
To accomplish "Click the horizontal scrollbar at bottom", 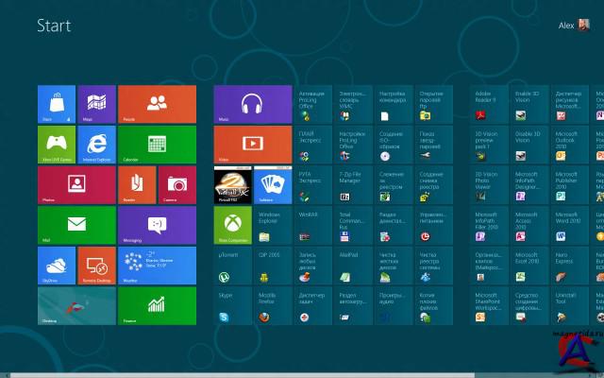I will coord(243,375).
